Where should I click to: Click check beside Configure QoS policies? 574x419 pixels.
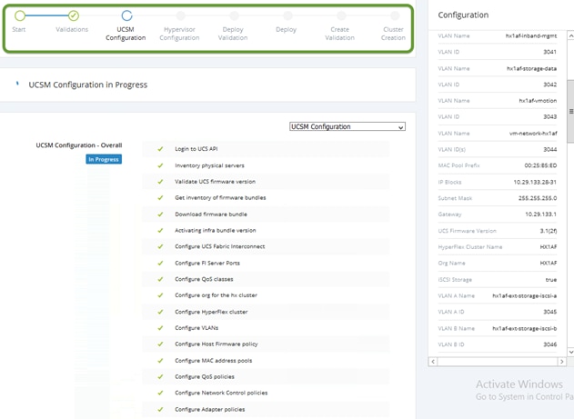[160, 377]
